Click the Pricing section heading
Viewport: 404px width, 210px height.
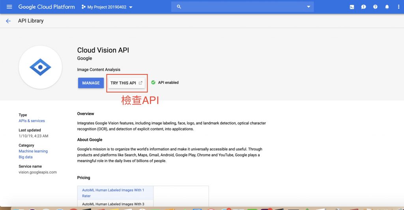(x=84, y=178)
